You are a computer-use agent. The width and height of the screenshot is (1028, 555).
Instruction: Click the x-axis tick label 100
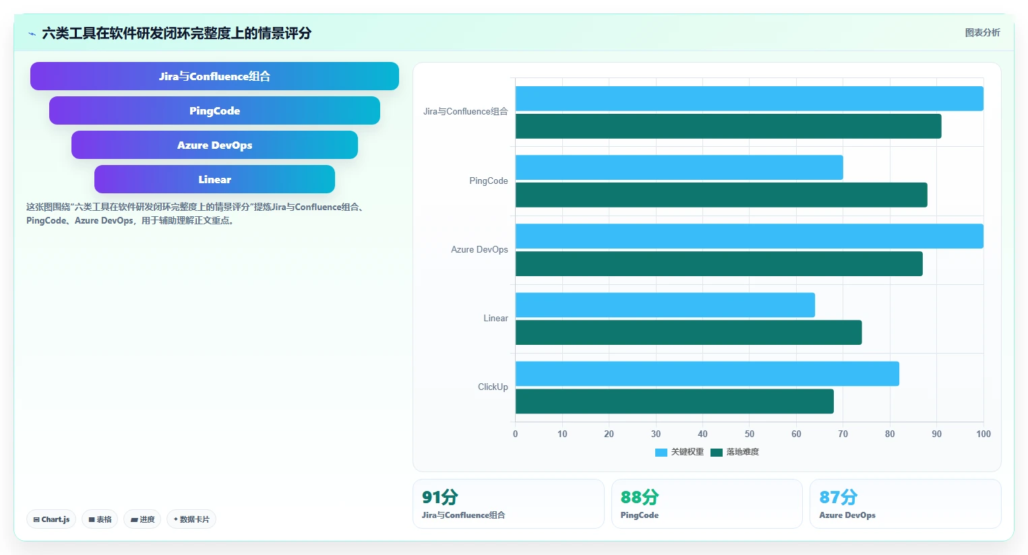(x=984, y=434)
